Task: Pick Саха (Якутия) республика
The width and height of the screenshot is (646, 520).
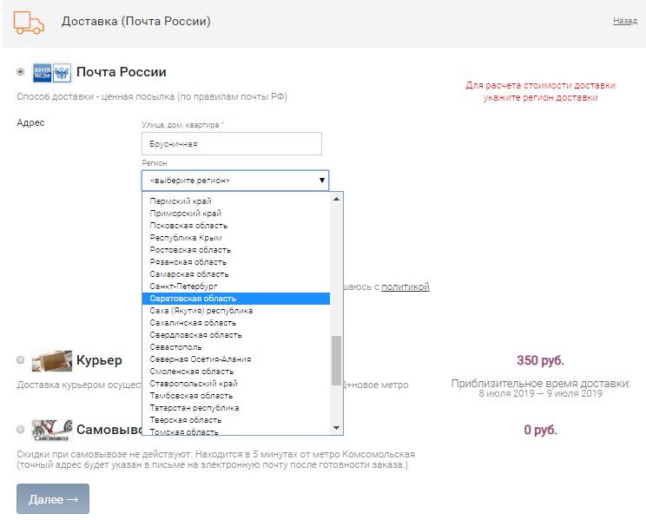Action: pyautogui.click(x=235, y=311)
